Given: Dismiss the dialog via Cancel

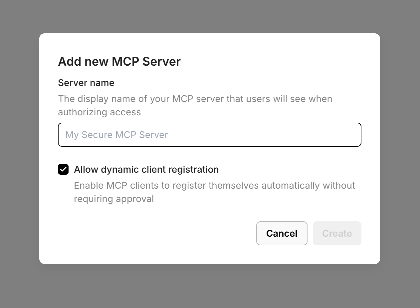Looking at the screenshot, I should 282,233.
